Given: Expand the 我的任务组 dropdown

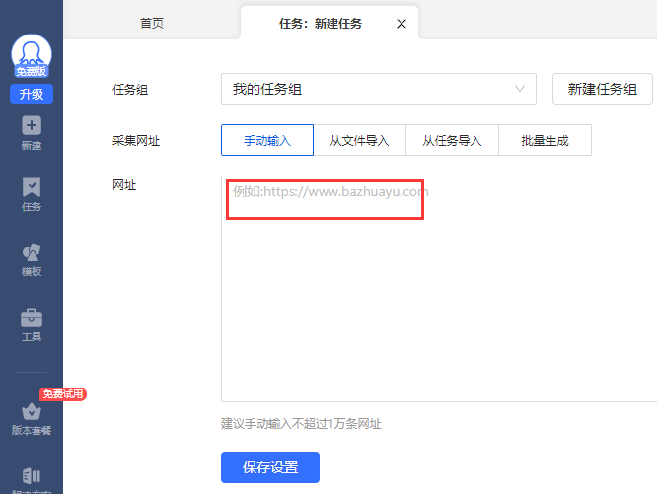Looking at the screenshot, I should coord(378,89).
